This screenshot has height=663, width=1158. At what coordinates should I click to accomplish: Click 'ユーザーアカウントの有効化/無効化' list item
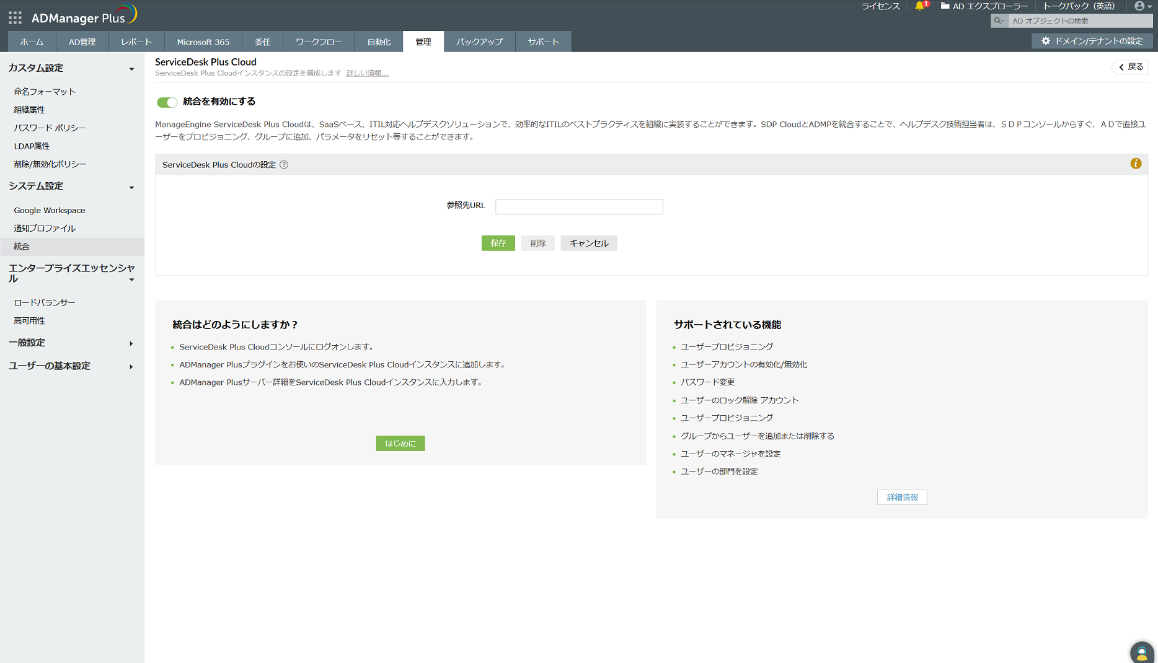744,365
